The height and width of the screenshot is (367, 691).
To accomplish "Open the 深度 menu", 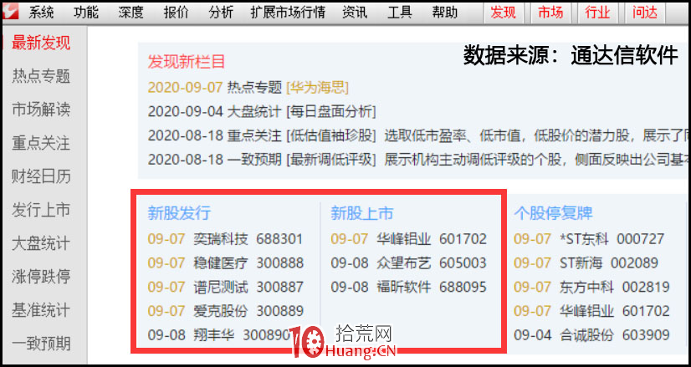I will 131,13.
